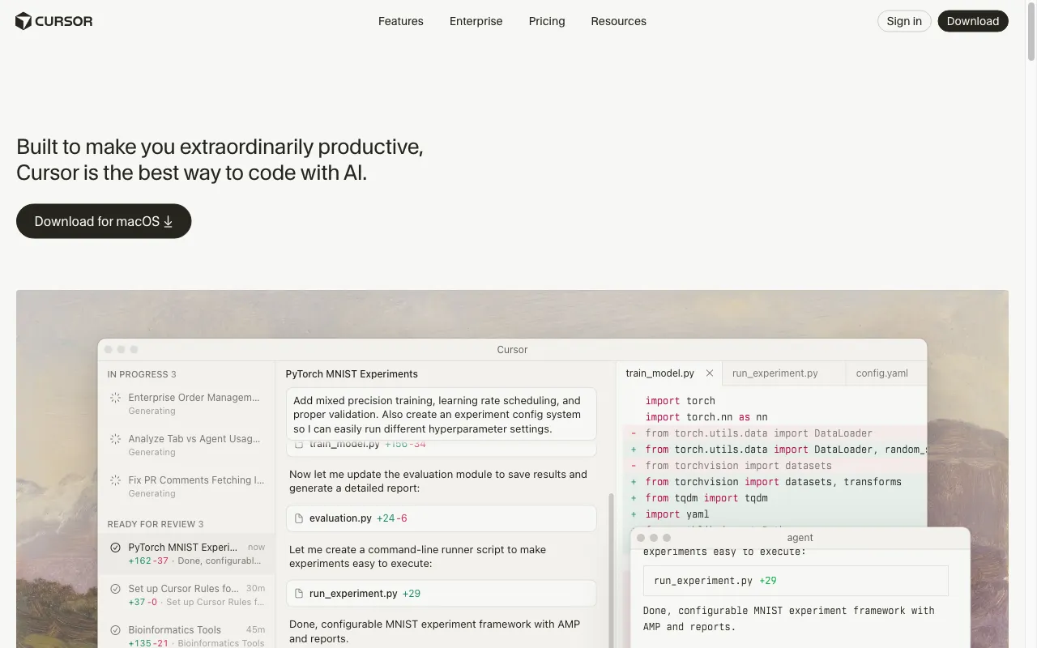Click the header Download button
This screenshot has height=648, width=1037.
pyautogui.click(x=973, y=21)
